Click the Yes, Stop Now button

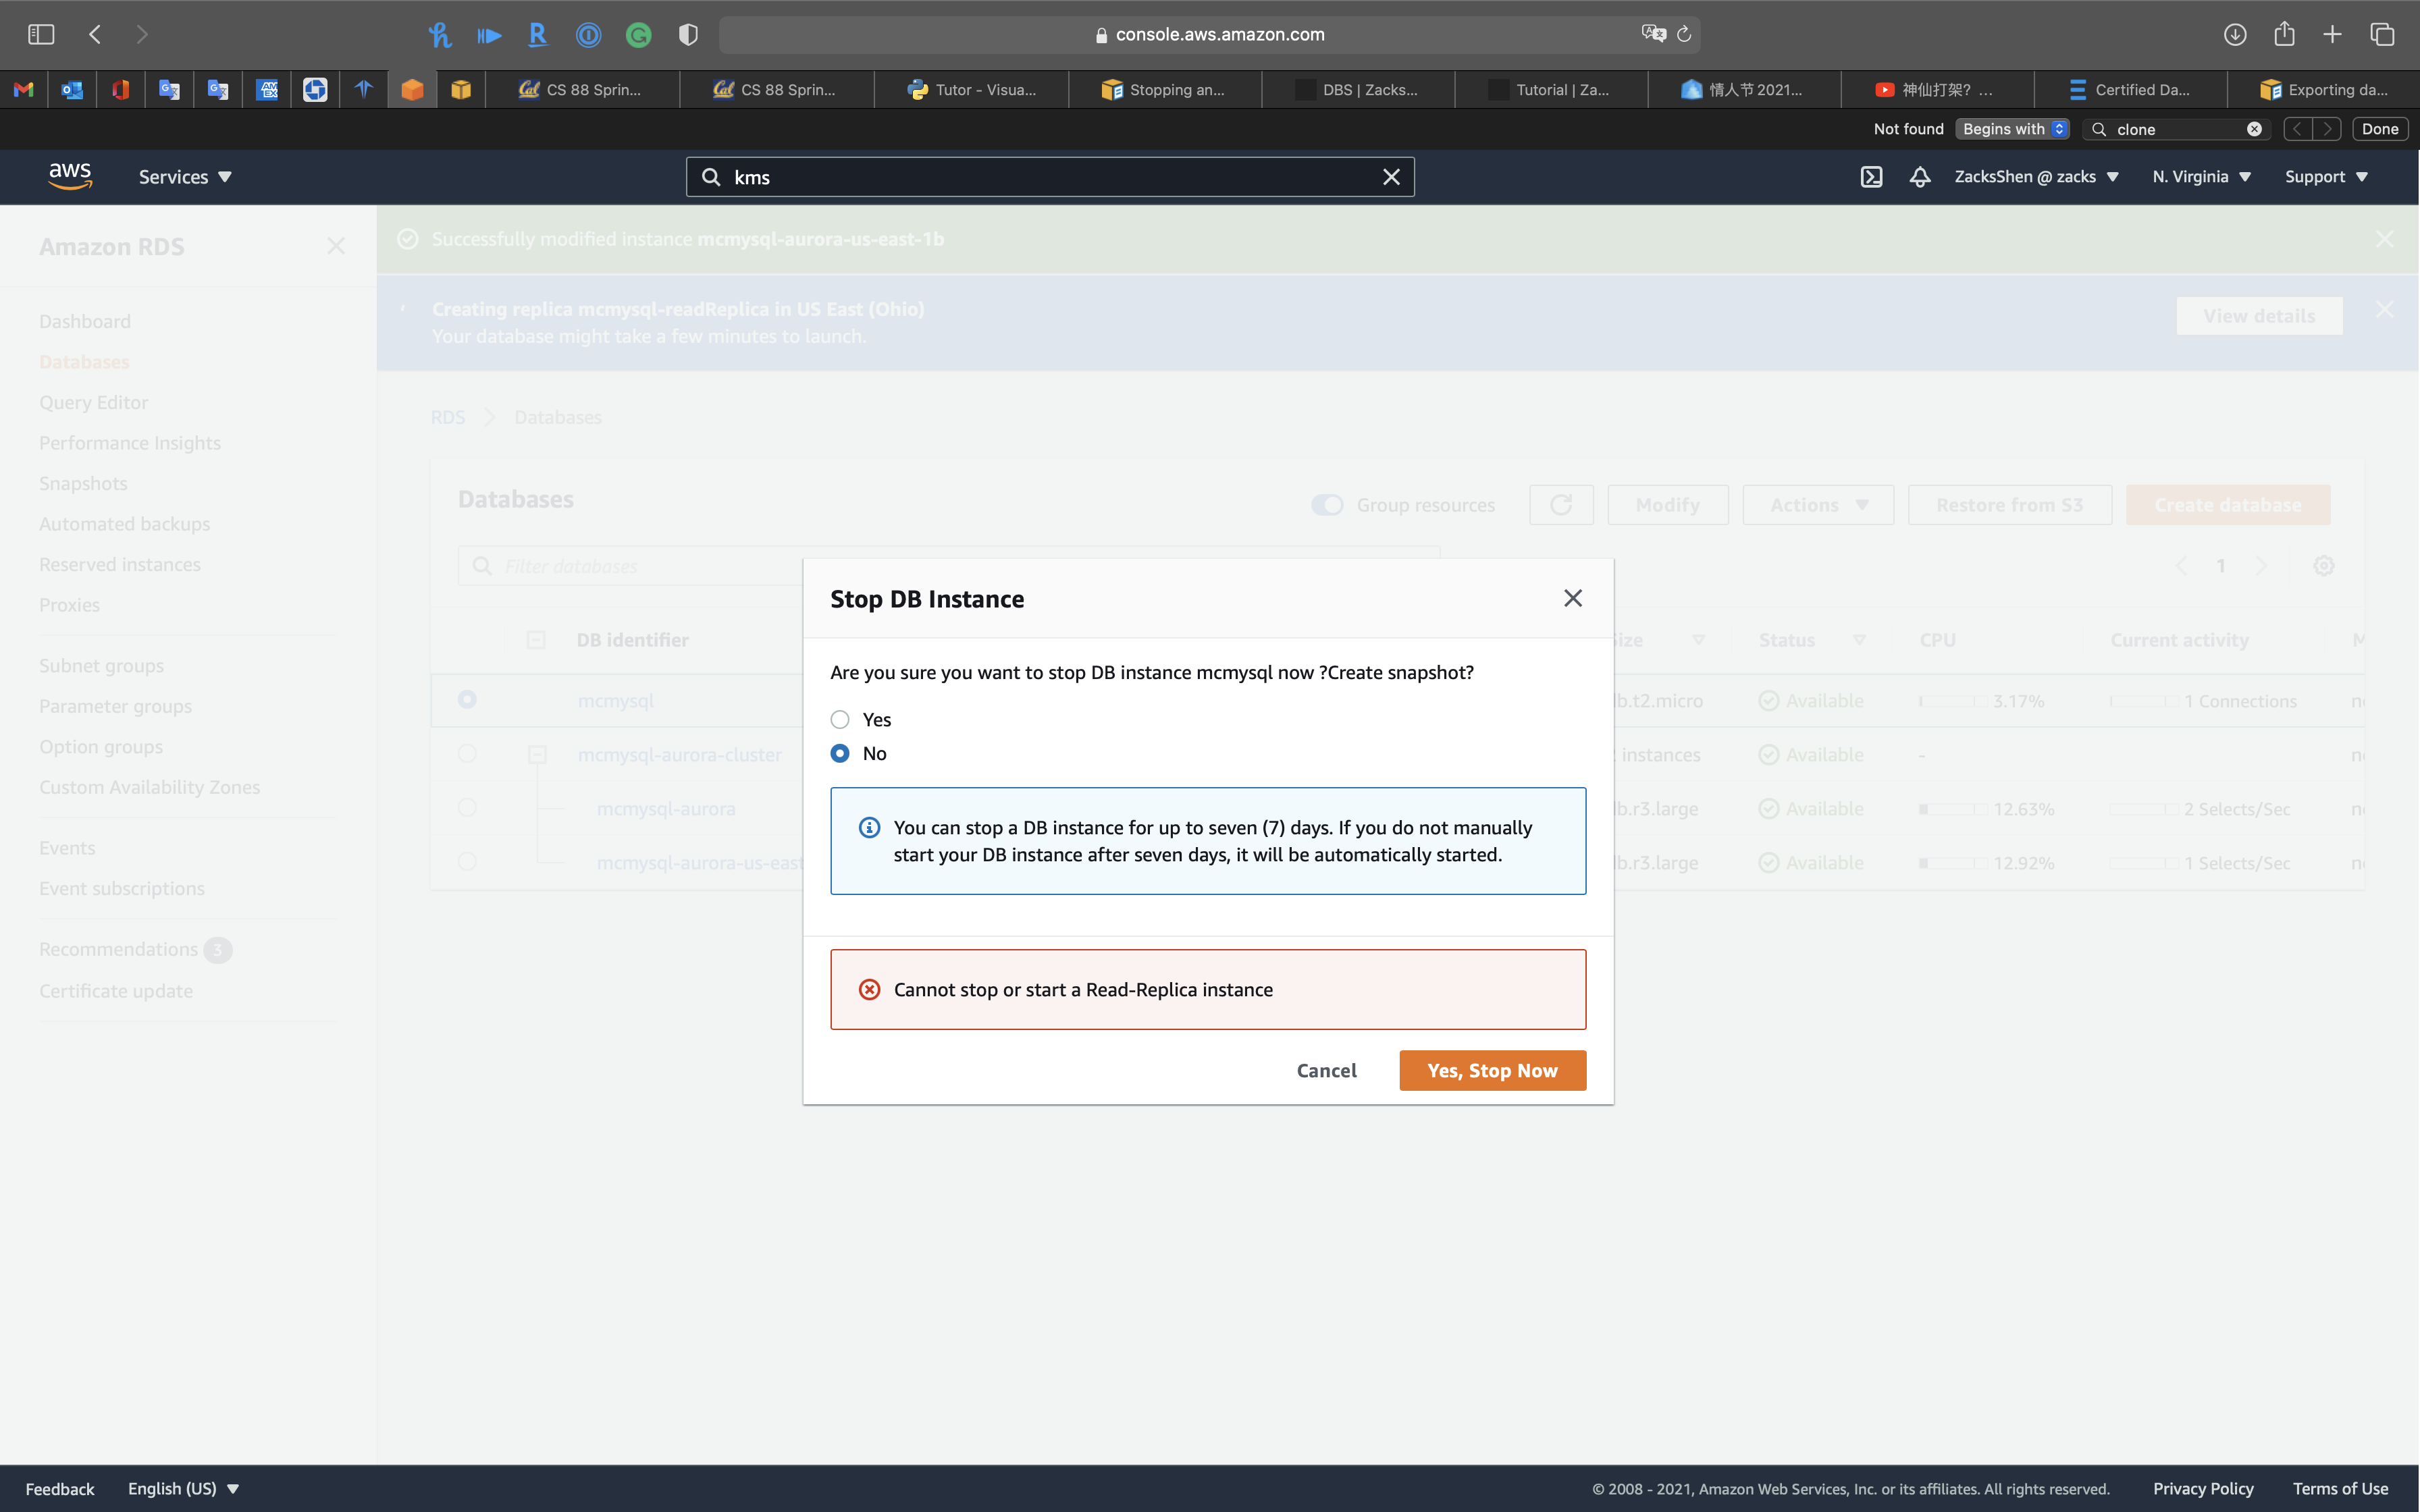pos(1492,1070)
